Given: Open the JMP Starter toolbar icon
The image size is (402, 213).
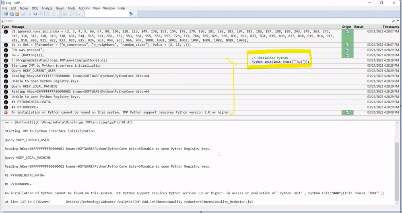Looking at the screenshot, I should pyautogui.click(x=6, y=14).
